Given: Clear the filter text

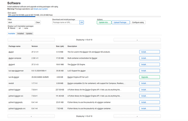Looking at the screenshot, I should tap(38, 22).
